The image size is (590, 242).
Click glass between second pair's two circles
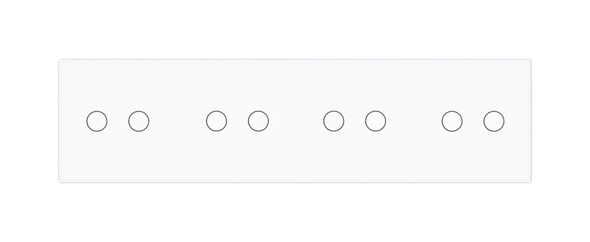point(237,121)
